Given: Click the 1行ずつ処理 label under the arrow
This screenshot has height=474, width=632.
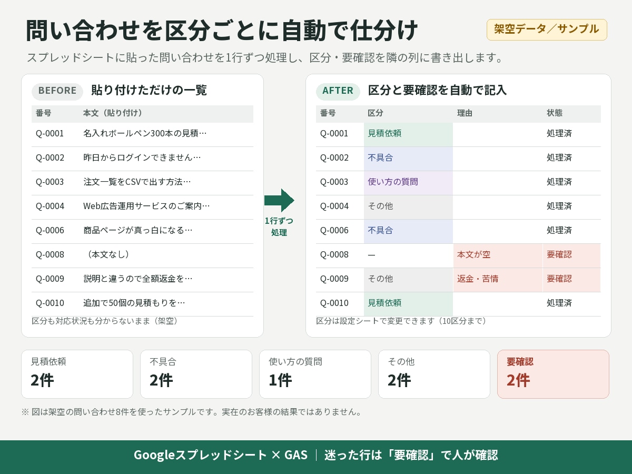Looking at the screenshot, I should [x=279, y=226].
